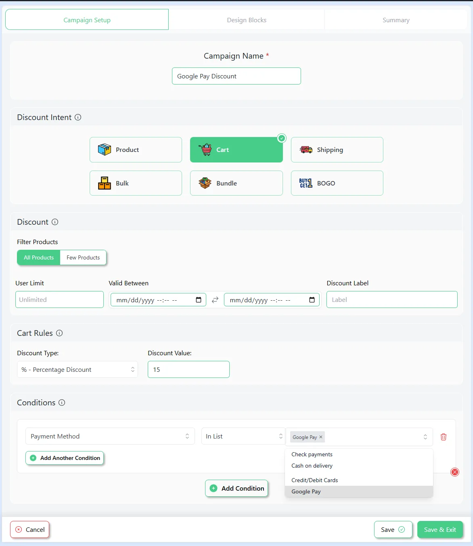Select the Product discount intent
This screenshot has width=473, height=546.
[136, 150]
